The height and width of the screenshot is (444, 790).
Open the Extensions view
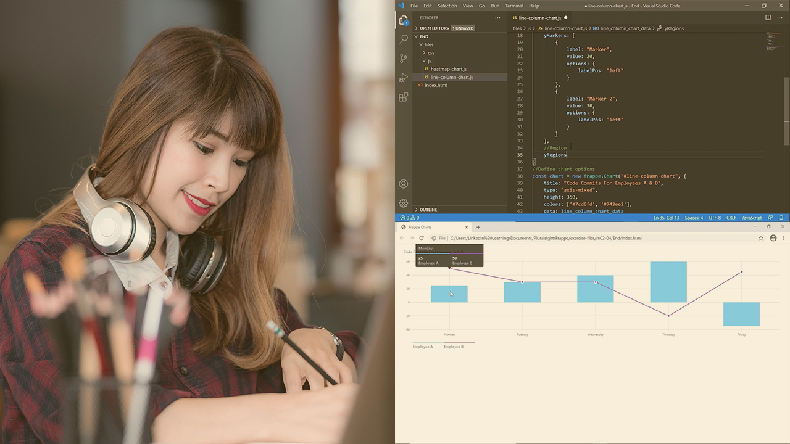click(404, 97)
